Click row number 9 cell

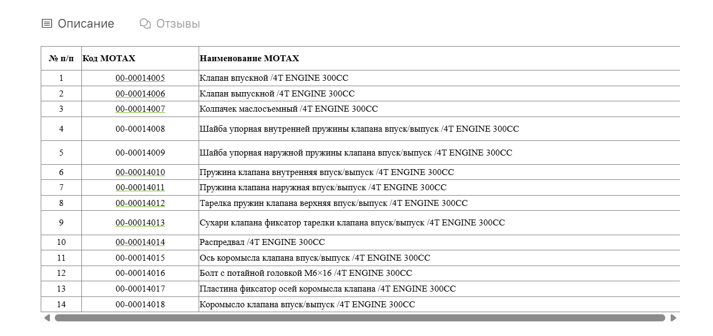pos(61,223)
